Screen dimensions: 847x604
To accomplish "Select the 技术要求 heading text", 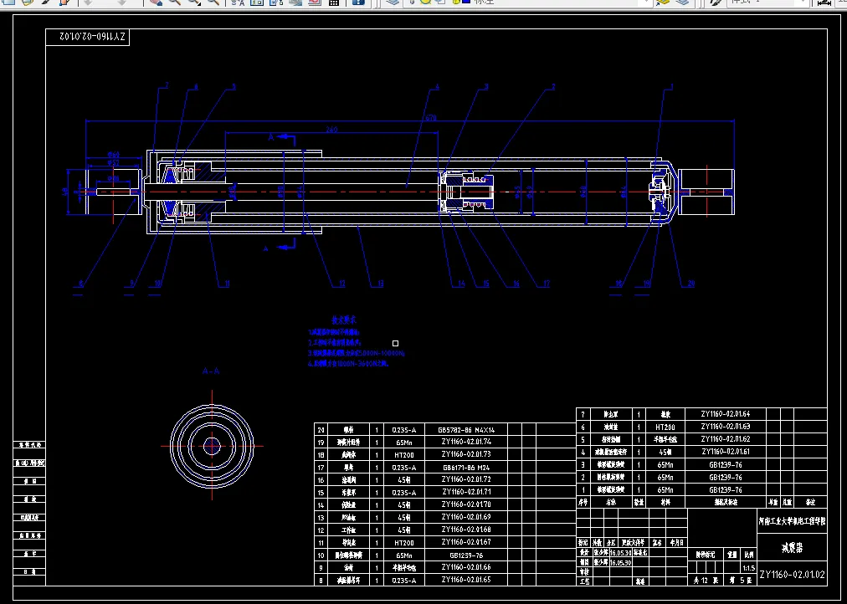I will pyautogui.click(x=344, y=320).
